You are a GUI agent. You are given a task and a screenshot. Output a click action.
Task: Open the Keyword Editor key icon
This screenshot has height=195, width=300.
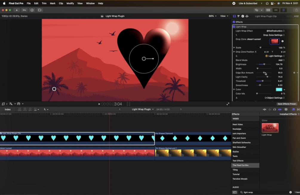(24, 10)
